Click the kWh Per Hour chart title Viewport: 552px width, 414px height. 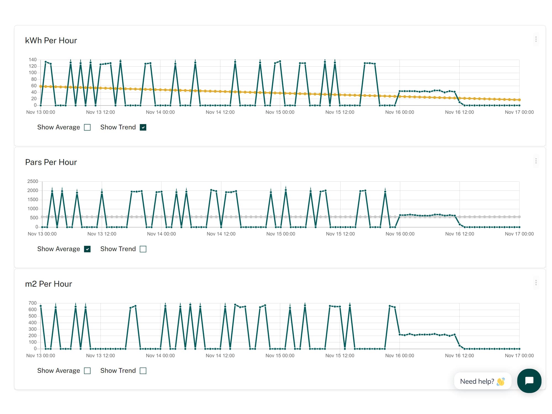(51, 41)
